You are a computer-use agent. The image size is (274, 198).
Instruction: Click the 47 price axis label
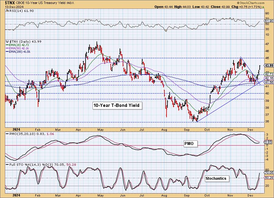coord(267,44)
